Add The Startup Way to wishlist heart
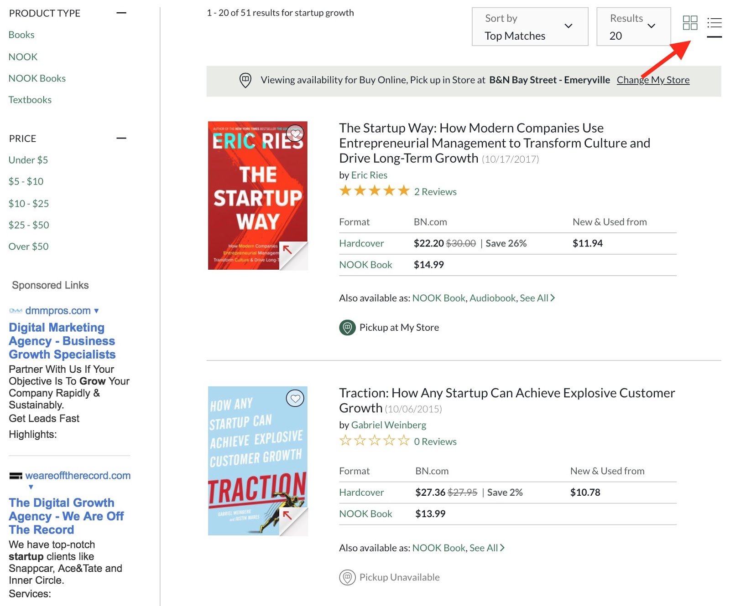 [x=295, y=133]
